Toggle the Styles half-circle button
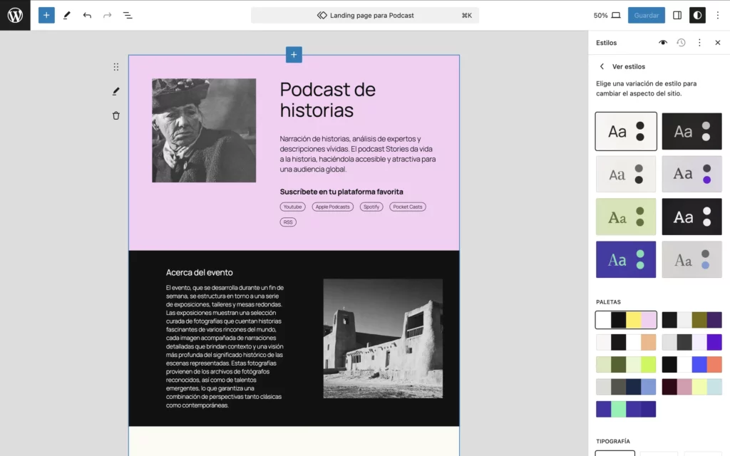The height and width of the screenshot is (456, 730). (x=697, y=15)
